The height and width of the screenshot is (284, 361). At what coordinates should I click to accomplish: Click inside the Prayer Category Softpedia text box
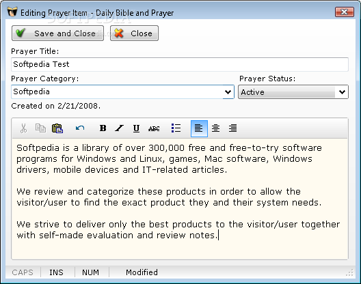pos(117,91)
